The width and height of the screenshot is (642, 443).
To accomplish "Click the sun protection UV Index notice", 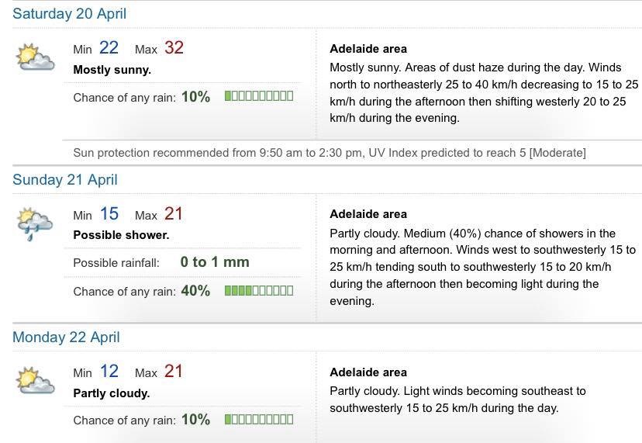I will coord(330,153).
